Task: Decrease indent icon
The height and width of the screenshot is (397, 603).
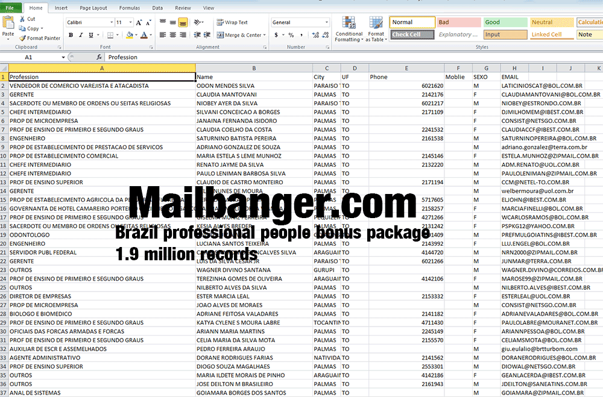Action: (197, 35)
